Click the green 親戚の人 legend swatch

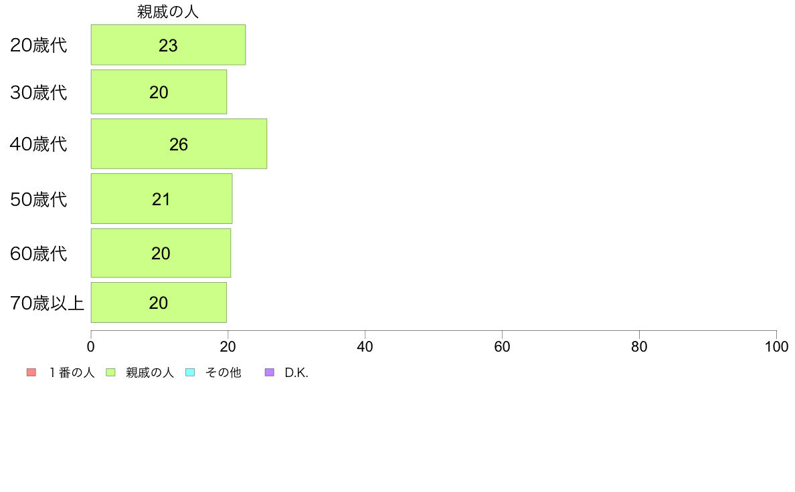[x=110, y=372]
